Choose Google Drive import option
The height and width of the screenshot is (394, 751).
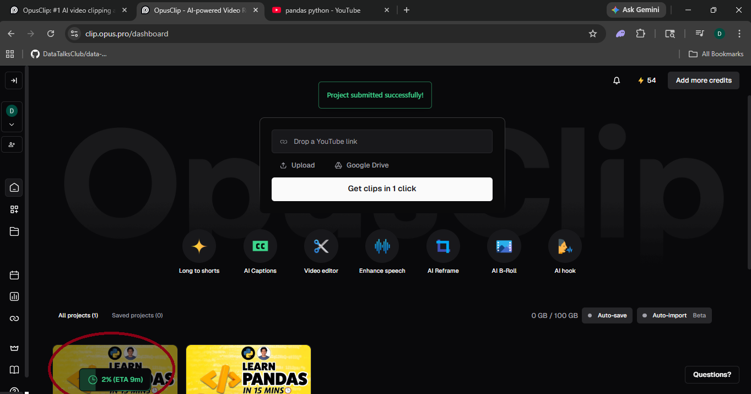(x=362, y=165)
